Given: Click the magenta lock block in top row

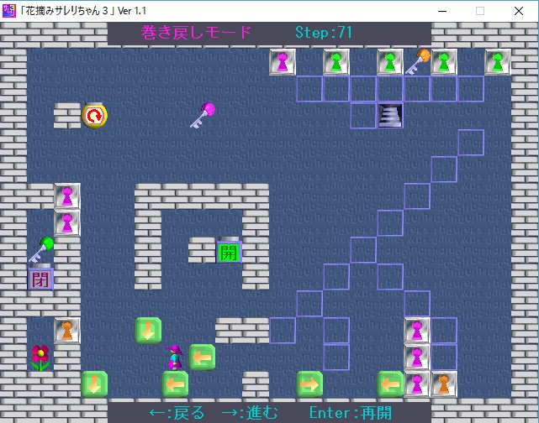Looking at the screenshot, I should click(x=283, y=61).
